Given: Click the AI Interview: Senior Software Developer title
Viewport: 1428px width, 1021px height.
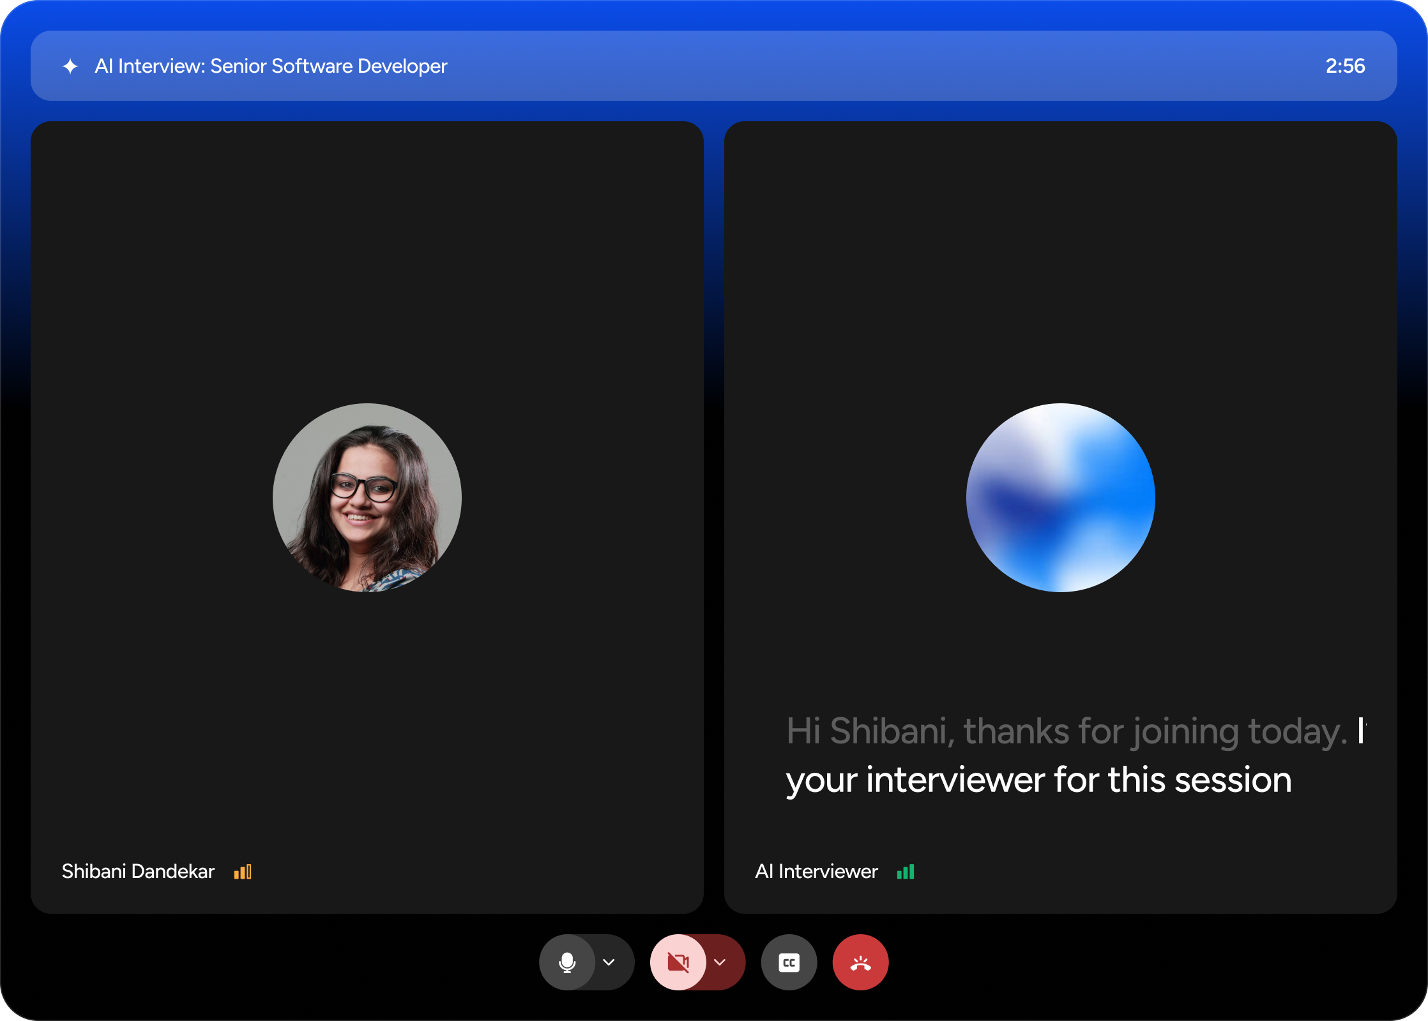Looking at the screenshot, I should pos(271,66).
